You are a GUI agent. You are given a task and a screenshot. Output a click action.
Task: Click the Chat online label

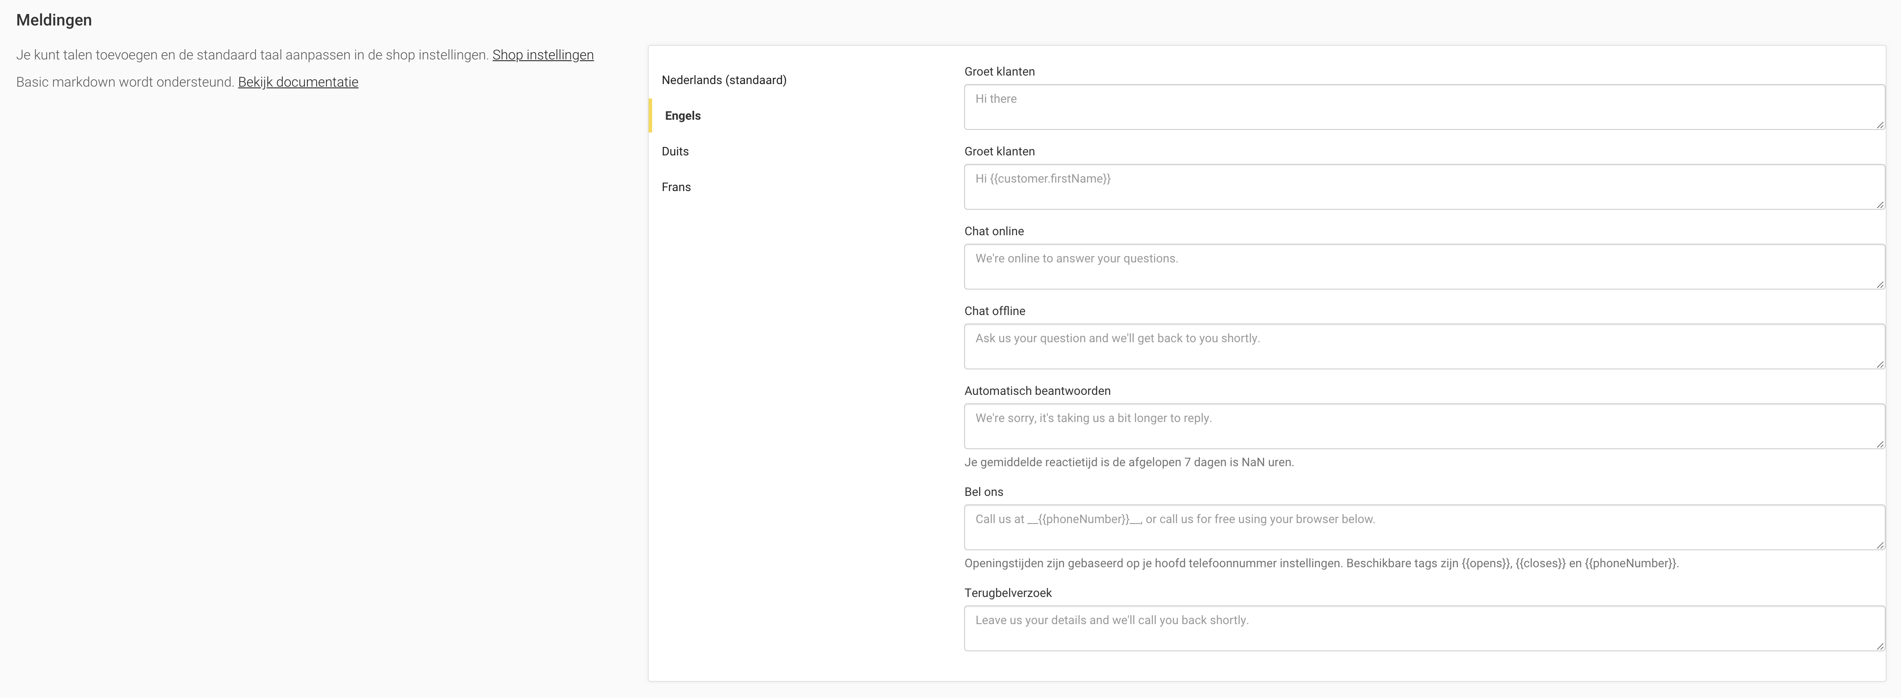(x=994, y=231)
